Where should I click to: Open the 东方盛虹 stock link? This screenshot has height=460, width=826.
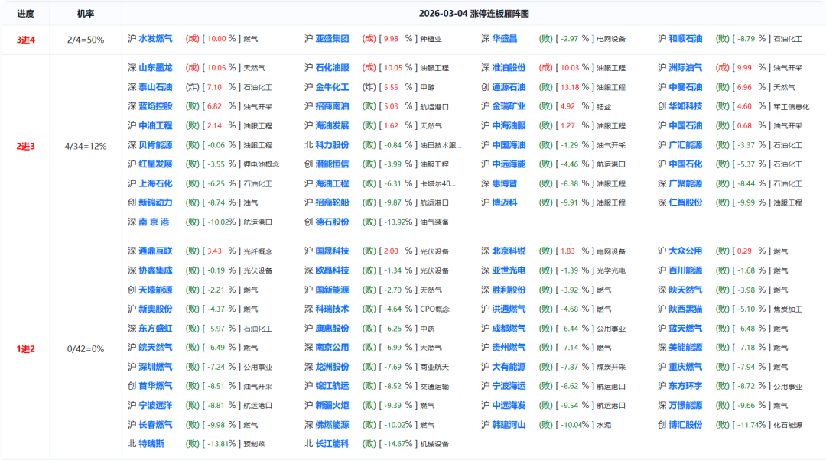point(155,329)
